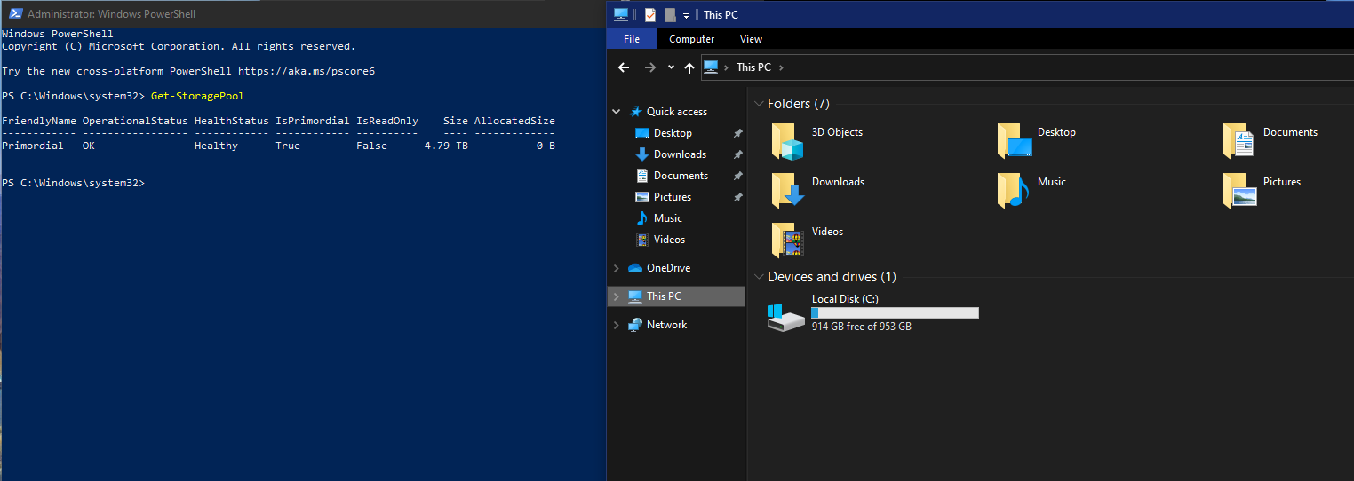The image size is (1354, 481).
Task: Expand the This PC tree node
Action: coord(617,296)
